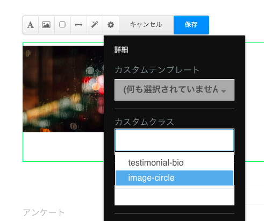Click the カスタムクラス label

click(x=144, y=122)
